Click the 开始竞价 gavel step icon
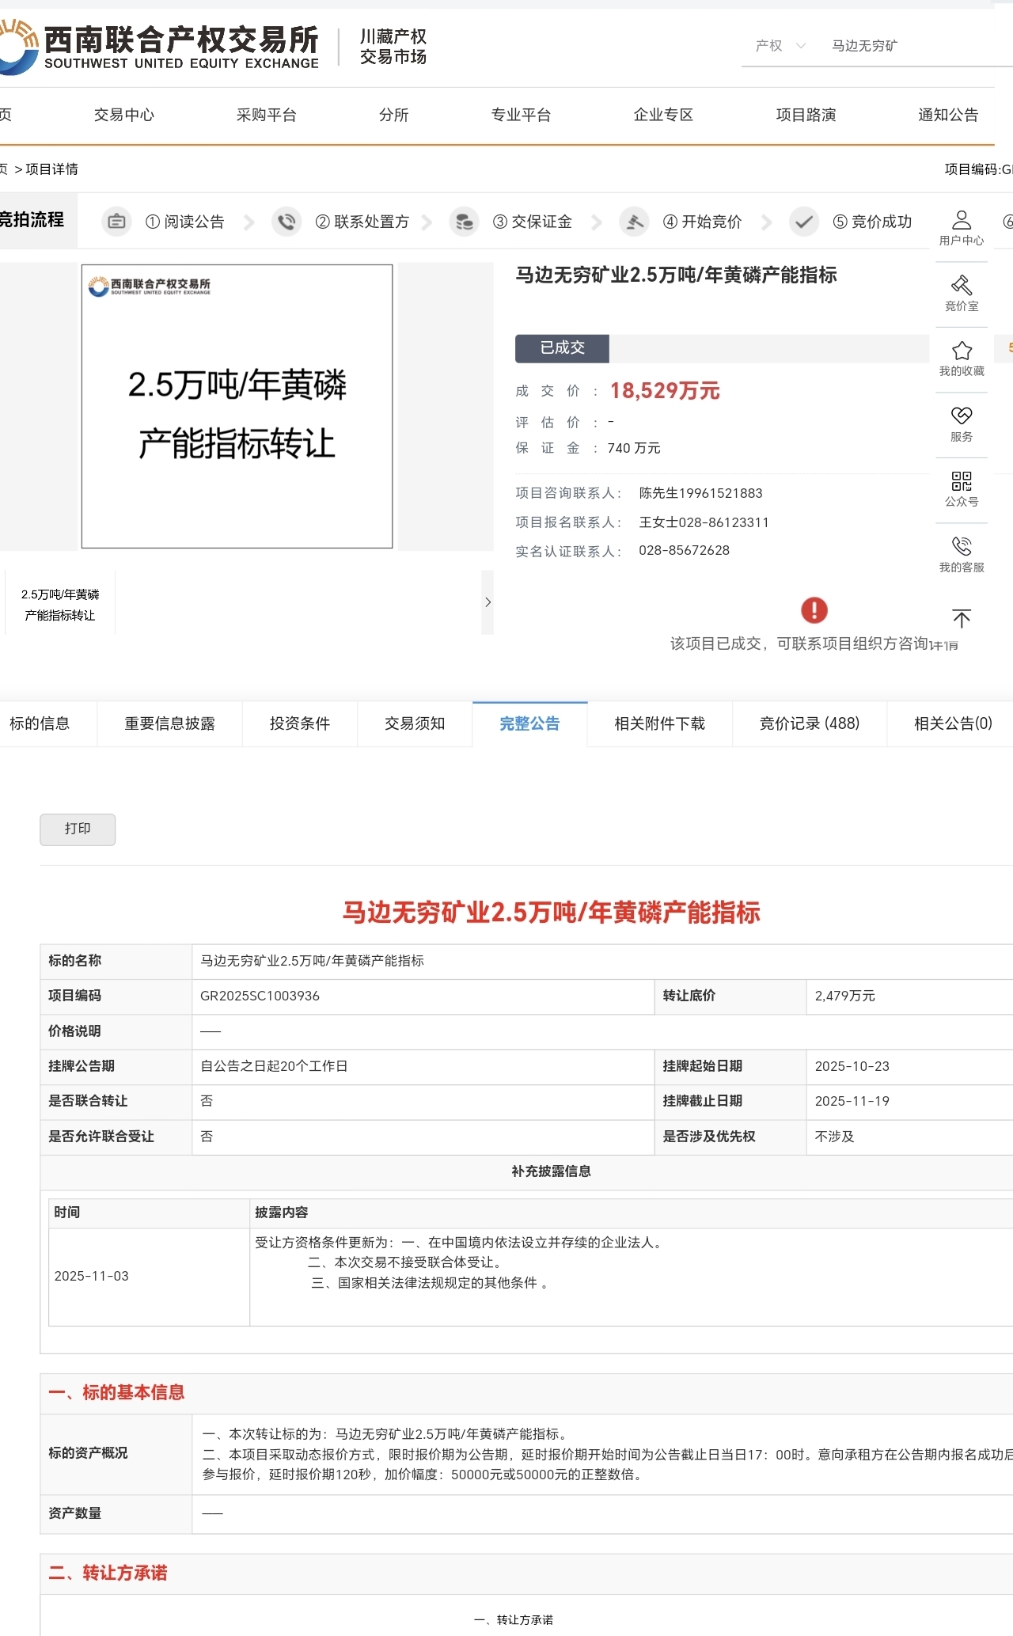 [635, 222]
